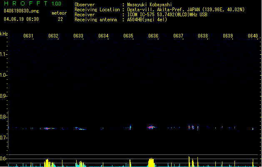Click the vertical echo burst near 0635

click(130, 127)
